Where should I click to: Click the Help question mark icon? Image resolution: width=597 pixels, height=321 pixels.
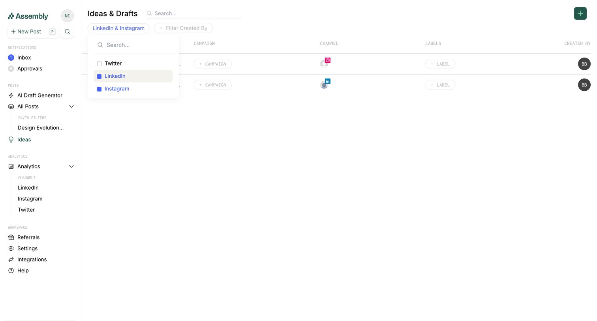[11, 271]
